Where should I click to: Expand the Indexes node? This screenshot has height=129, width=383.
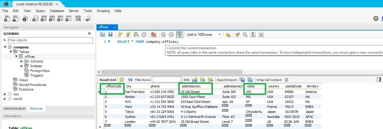coord(22,66)
